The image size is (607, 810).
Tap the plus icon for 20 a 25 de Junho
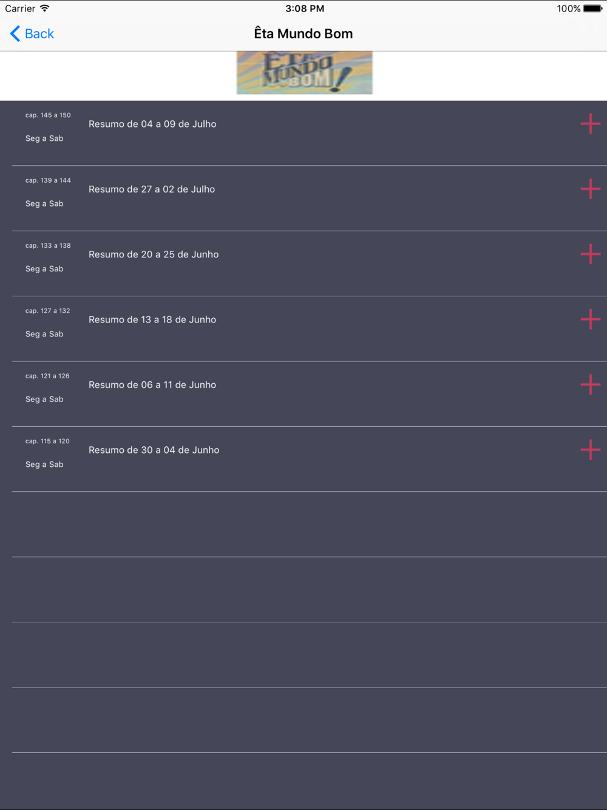point(590,254)
